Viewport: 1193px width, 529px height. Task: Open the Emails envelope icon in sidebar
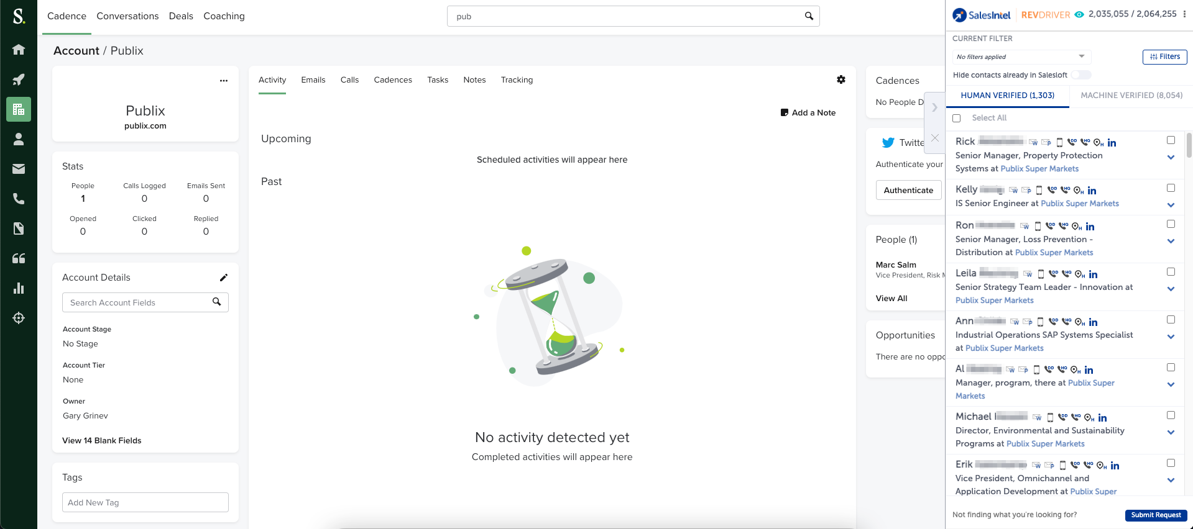pyautogui.click(x=19, y=169)
